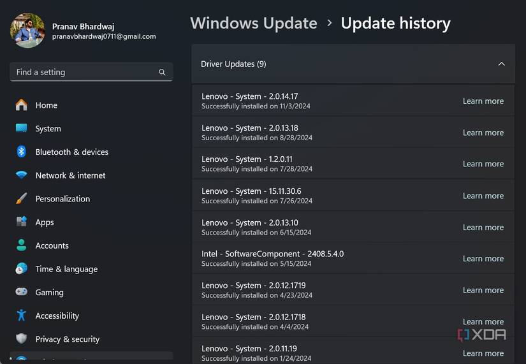526x364 pixels.
Task: Click the Accessibility figure icon
Action: tap(22, 316)
